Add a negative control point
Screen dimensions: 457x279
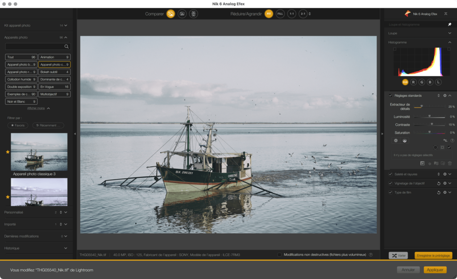point(404,140)
